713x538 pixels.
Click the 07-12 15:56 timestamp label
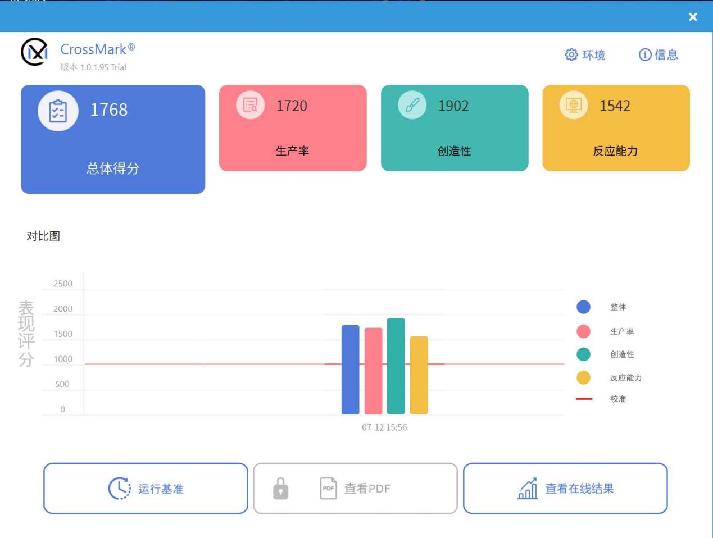point(384,427)
